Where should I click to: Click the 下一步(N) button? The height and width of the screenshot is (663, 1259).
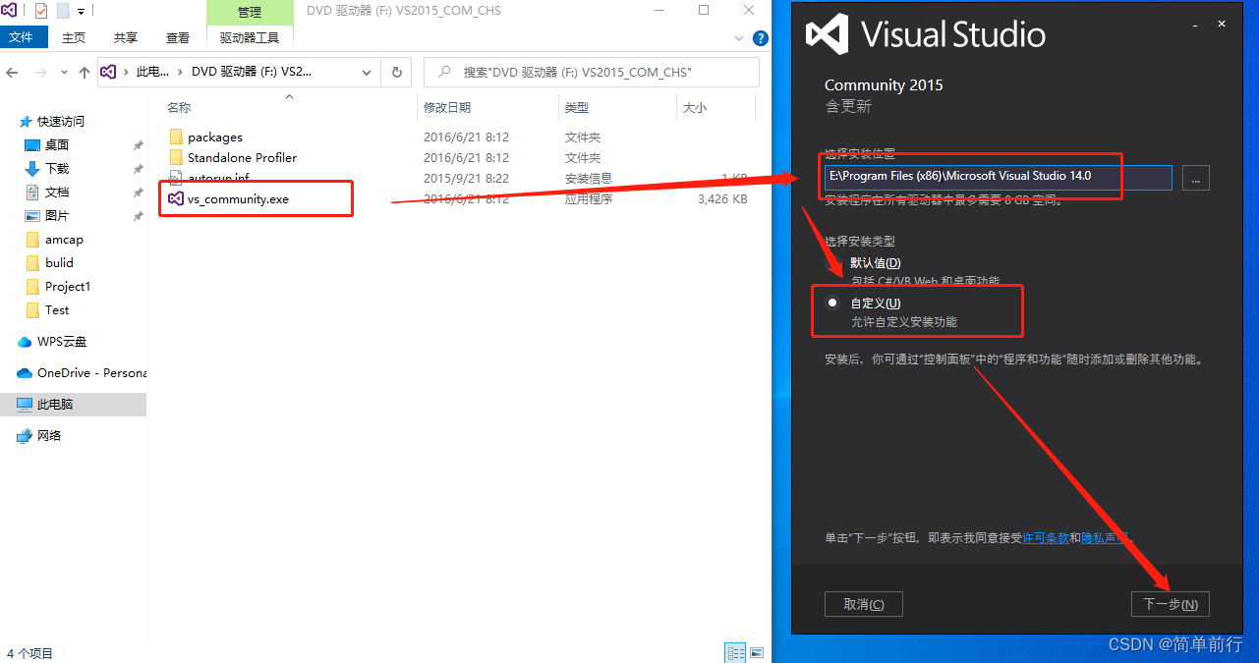click(1170, 605)
